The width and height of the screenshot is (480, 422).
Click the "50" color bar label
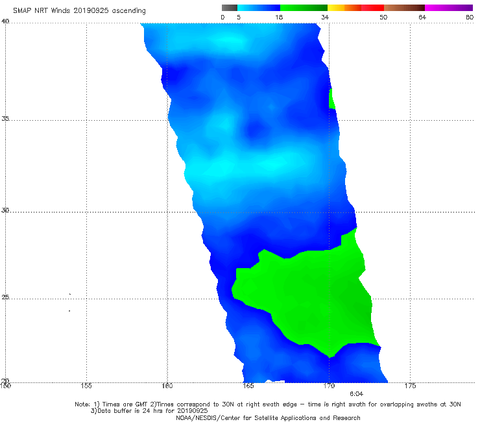pyautogui.click(x=383, y=17)
